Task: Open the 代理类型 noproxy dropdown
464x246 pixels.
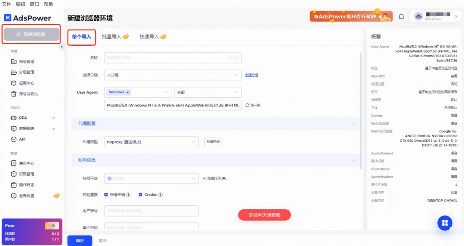Action: (x=151, y=142)
